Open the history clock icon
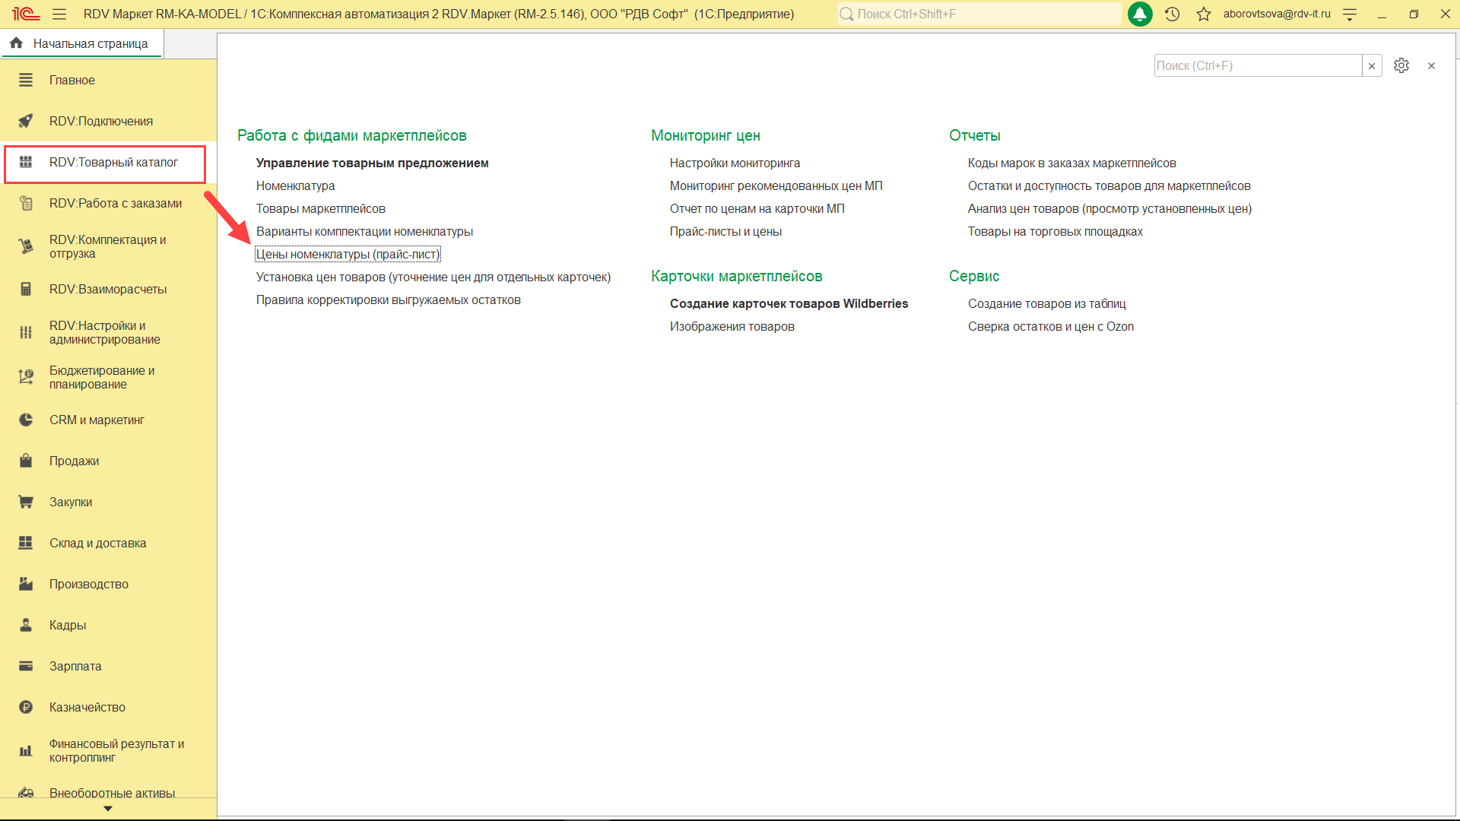This screenshot has height=821, width=1460. click(x=1172, y=14)
